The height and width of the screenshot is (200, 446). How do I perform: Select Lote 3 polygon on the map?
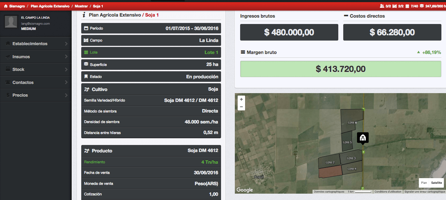coord(351,158)
